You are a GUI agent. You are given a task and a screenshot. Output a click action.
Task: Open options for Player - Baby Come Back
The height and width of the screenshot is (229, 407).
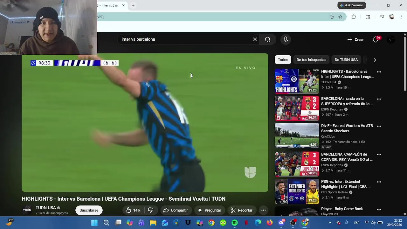(x=379, y=209)
